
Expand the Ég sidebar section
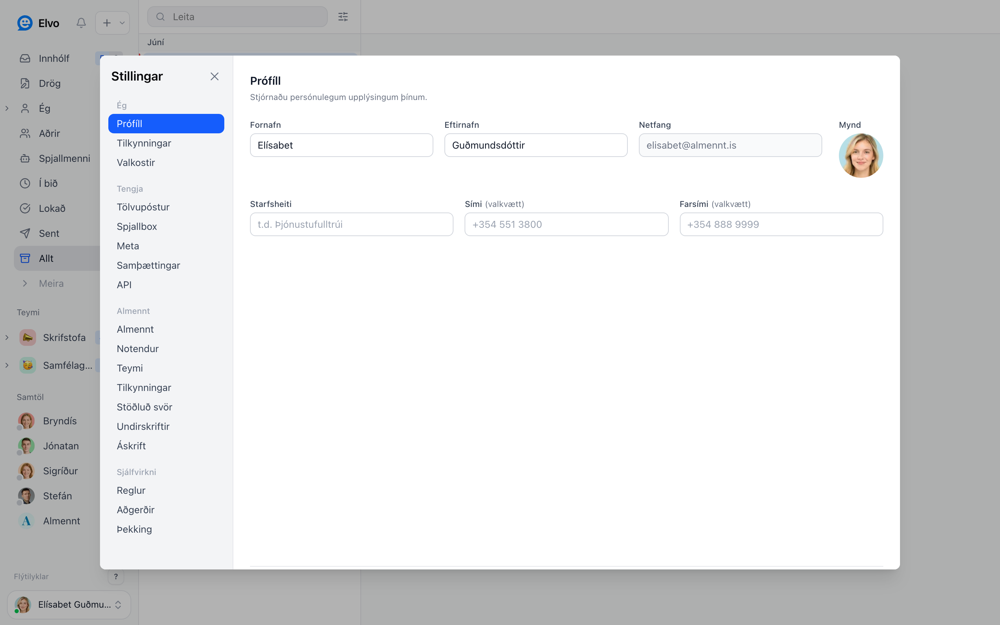point(7,108)
